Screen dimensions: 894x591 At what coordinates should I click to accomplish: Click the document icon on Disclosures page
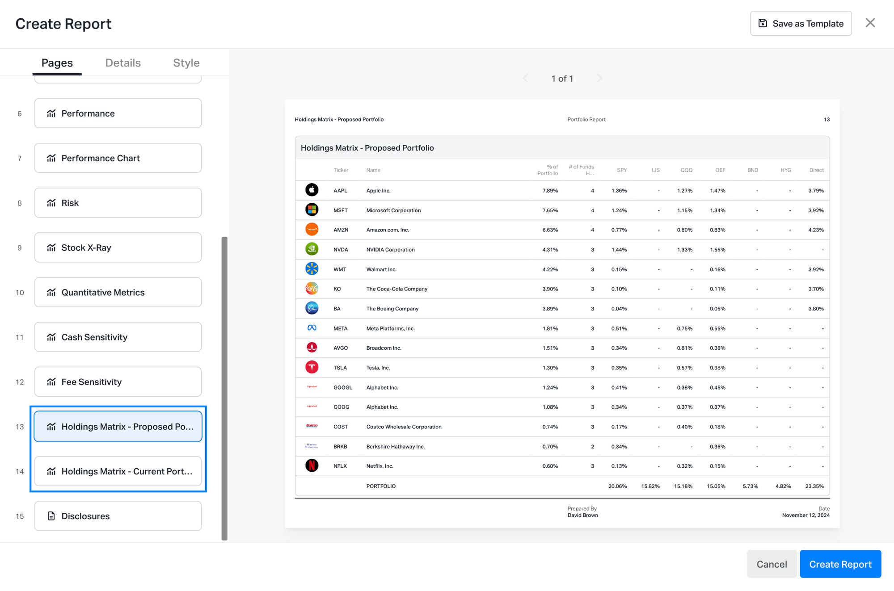51,516
